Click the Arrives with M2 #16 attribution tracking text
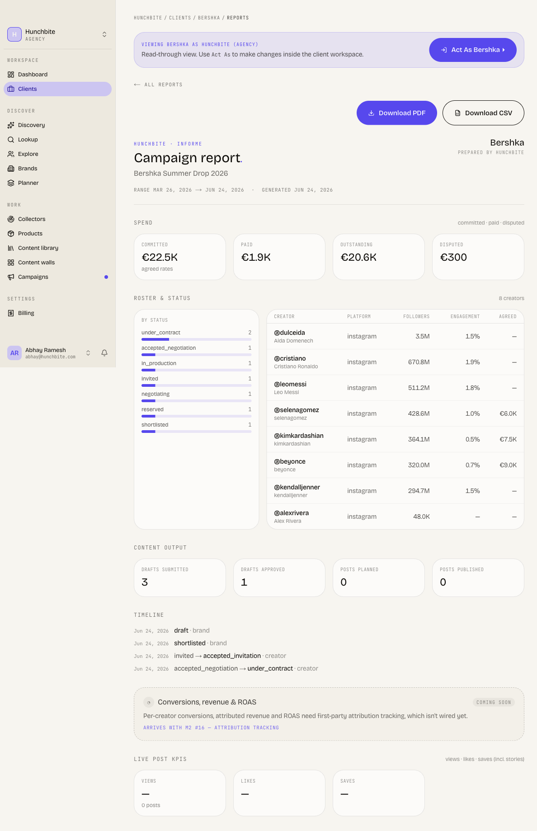 [x=211, y=728]
